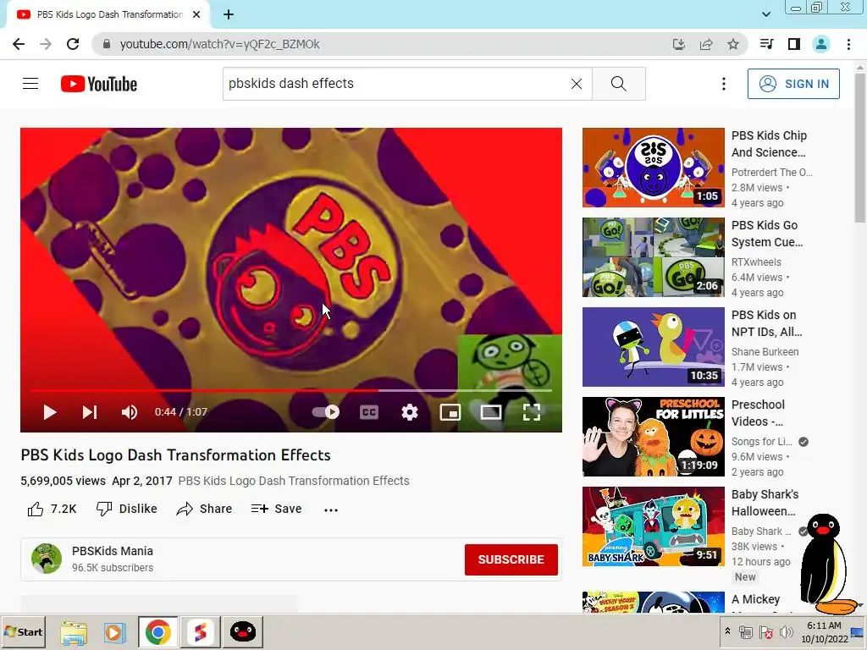Screen dimensions: 867x650
Task: Reload the current page
Action: (73, 44)
